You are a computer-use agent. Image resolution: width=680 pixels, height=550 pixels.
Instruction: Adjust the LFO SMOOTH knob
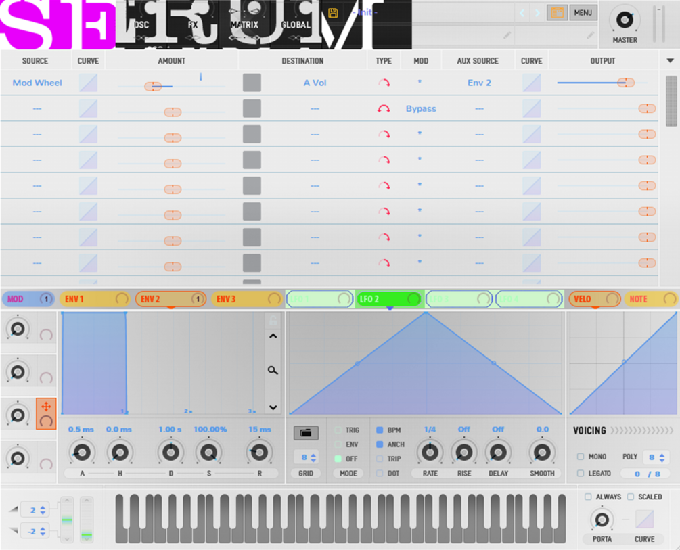click(x=542, y=453)
